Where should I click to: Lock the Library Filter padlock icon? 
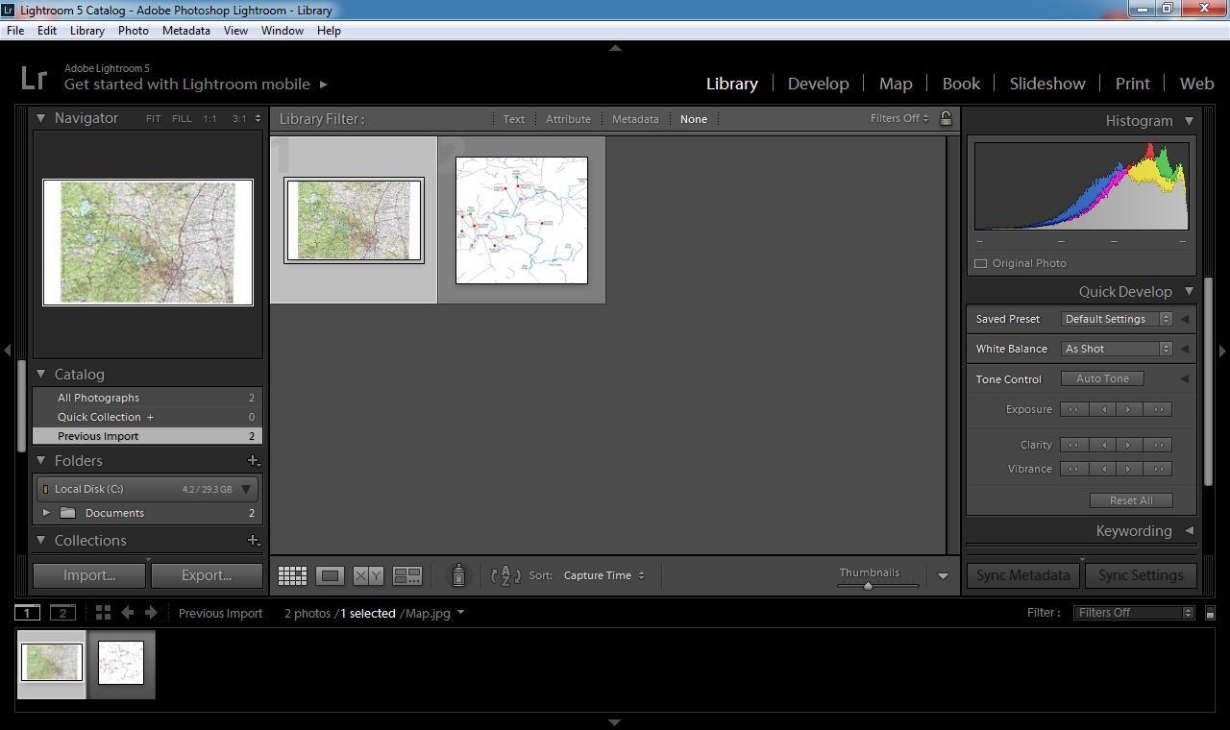pyautogui.click(x=946, y=118)
